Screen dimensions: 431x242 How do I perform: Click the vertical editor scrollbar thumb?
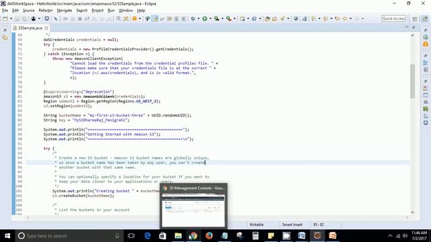tap(412, 81)
